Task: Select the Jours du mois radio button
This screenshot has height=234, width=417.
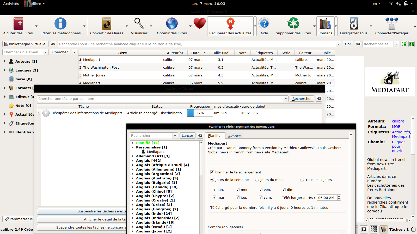Action: pyautogui.click(x=257, y=180)
